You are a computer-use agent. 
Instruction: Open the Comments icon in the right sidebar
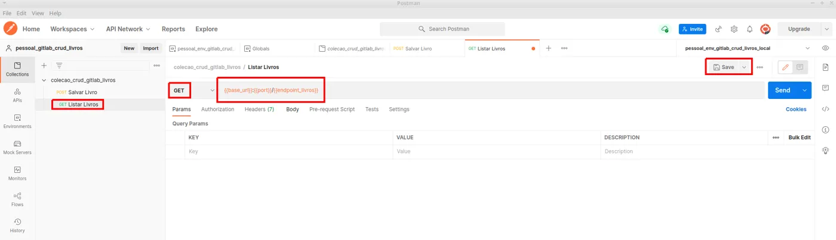click(x=825, y=88)
